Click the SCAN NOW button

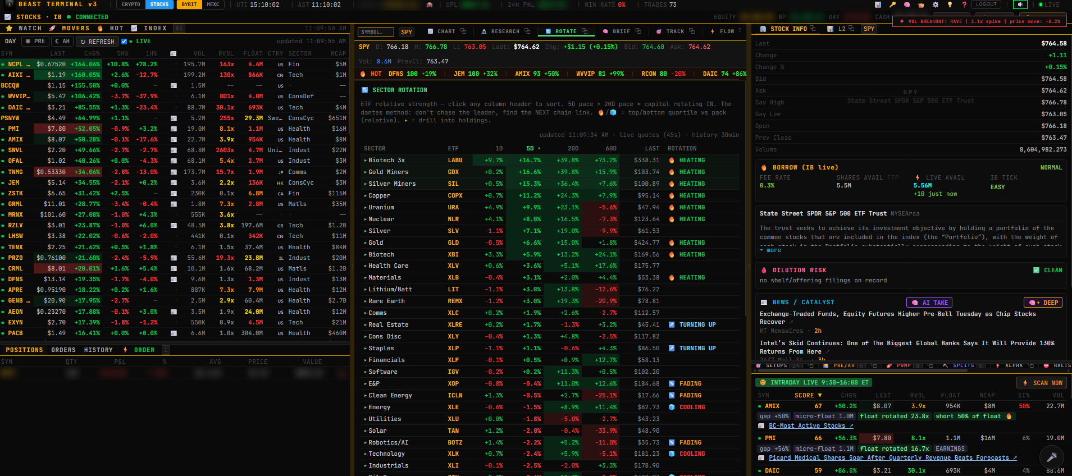click(1042, 383)
